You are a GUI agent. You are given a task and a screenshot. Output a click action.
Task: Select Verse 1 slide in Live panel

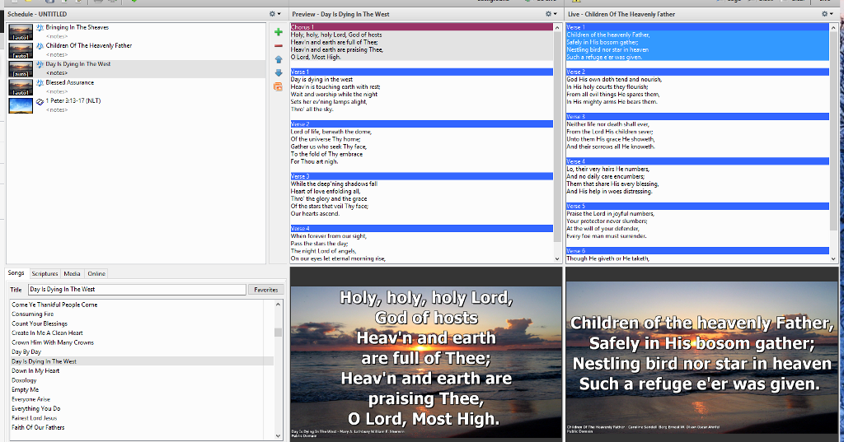(697, 42)
